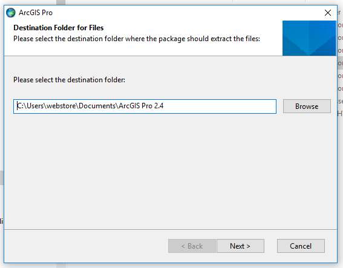Click the background scrollbar below the dialog
Screen dimensions: 343x268
click(x=61, y=266)
